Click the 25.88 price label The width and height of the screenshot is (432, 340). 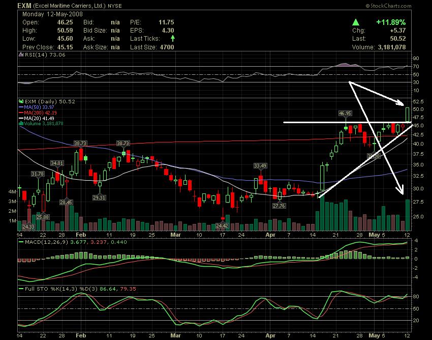(43, 217)
